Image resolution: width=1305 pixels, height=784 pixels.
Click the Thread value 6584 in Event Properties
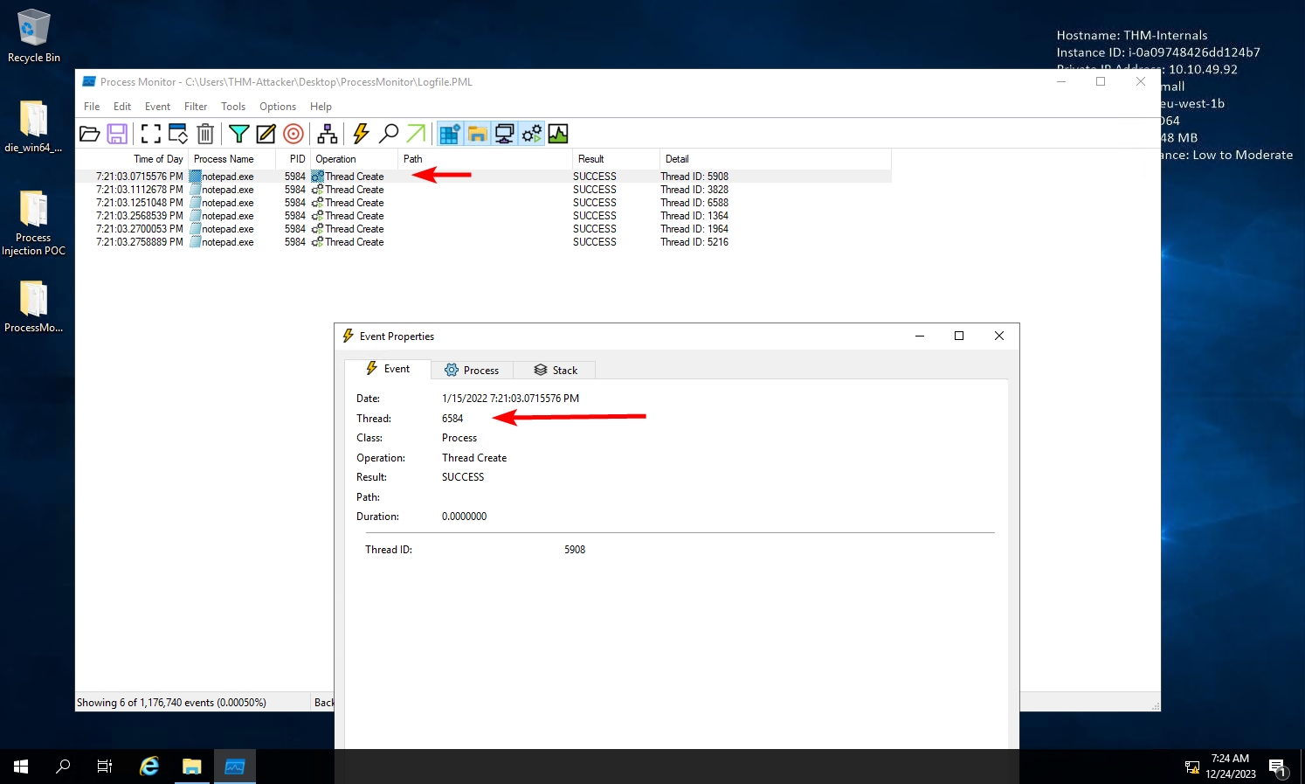click(452, 419)
